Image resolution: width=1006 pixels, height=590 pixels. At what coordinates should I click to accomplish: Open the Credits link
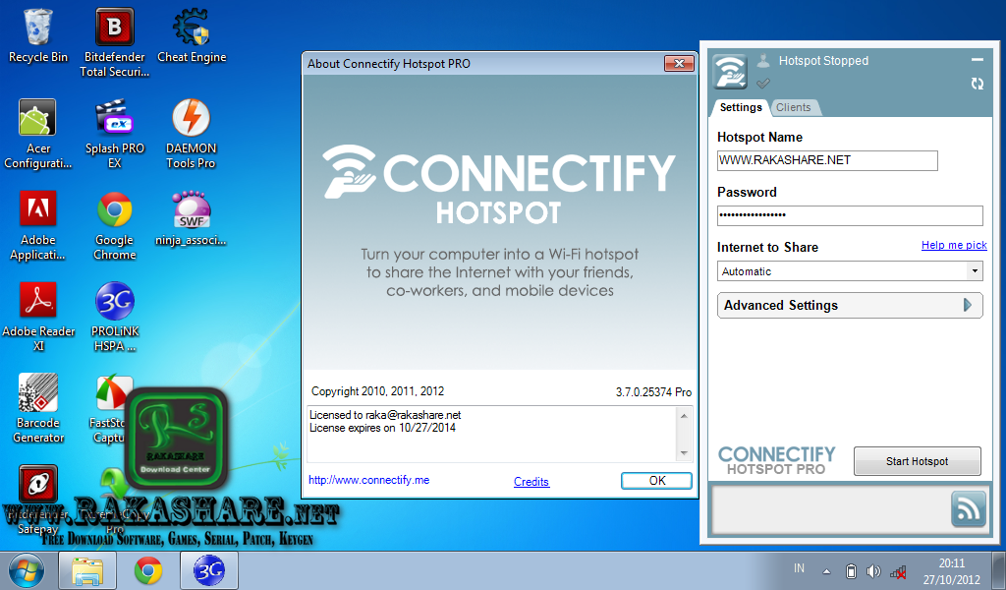(531, 482)
